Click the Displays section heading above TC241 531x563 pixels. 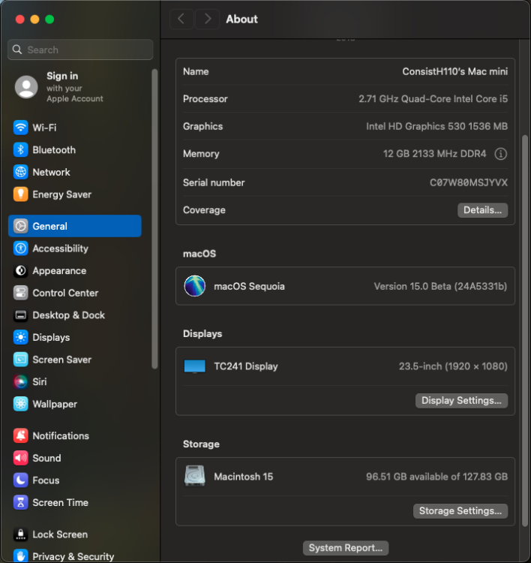click(x=202, y=334)
